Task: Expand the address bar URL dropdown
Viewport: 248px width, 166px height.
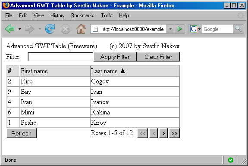Action: point(170,29)
